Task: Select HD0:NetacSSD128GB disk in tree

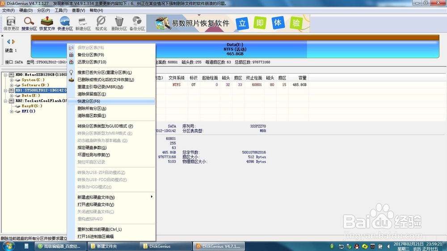Action: tap(41, 75)
